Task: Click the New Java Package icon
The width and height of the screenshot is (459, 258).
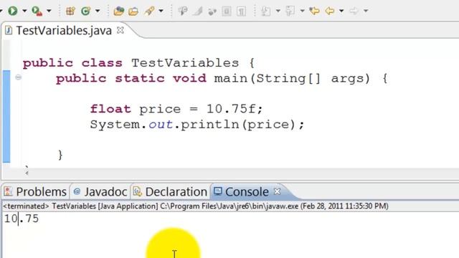Action: (x=70, y=11)
